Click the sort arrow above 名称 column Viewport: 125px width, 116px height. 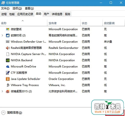[x=23, y=21]
